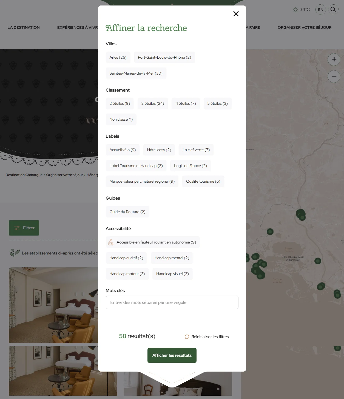This screenshot has height=399, width=344.
Task: Select the 5 étoiles (3) filter
Action: pyautogui.click(x=218, y=103)
